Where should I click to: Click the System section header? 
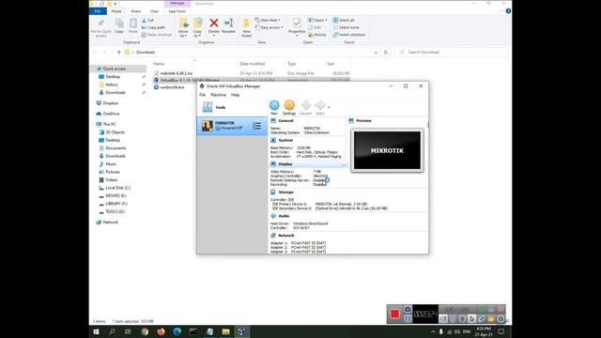click(285, 140)
